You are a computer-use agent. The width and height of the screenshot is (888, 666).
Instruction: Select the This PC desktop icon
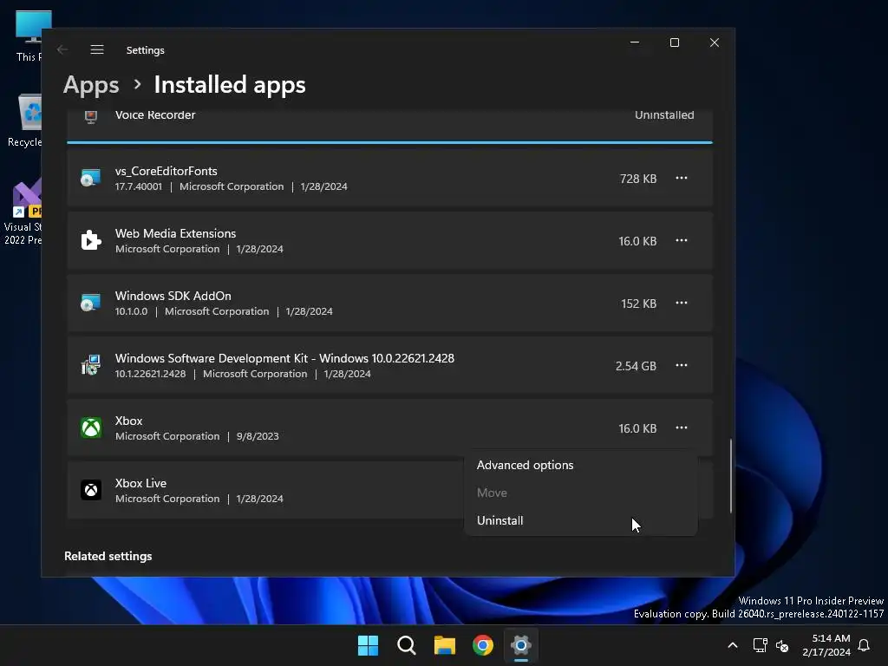coord(27,36)
